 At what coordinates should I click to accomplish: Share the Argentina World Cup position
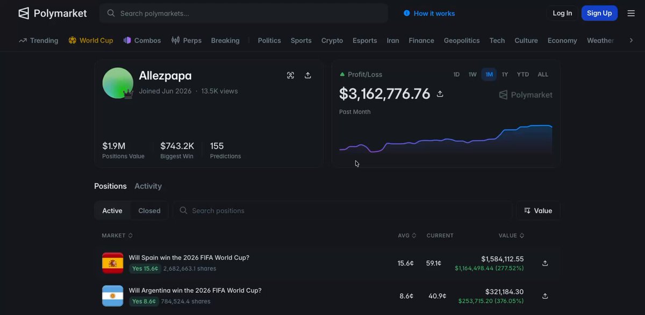[x=545, y=296]
